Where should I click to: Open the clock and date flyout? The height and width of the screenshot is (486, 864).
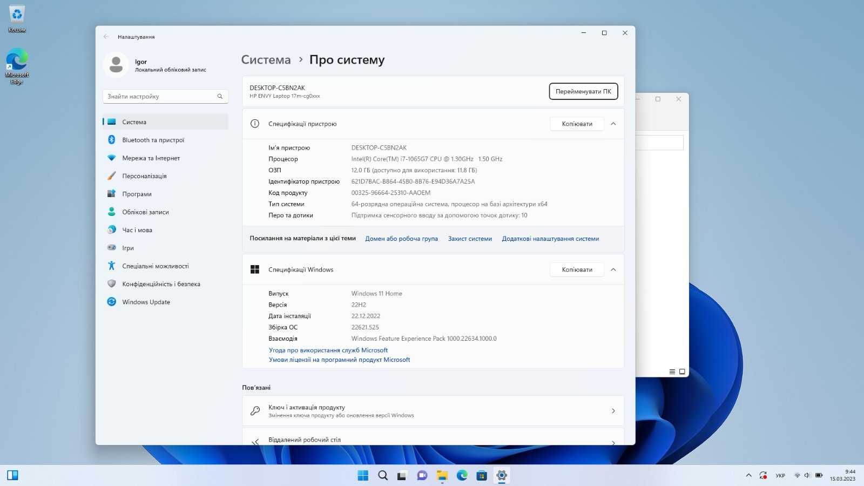click(843, 475)
